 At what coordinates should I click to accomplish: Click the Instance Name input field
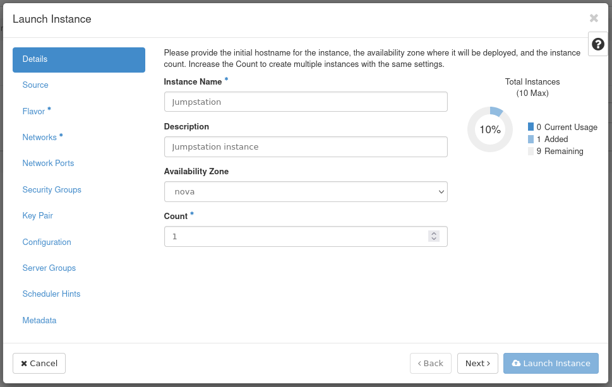(306, 102)
